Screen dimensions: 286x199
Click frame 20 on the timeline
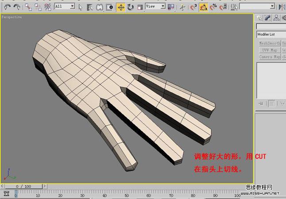point(60,195)
